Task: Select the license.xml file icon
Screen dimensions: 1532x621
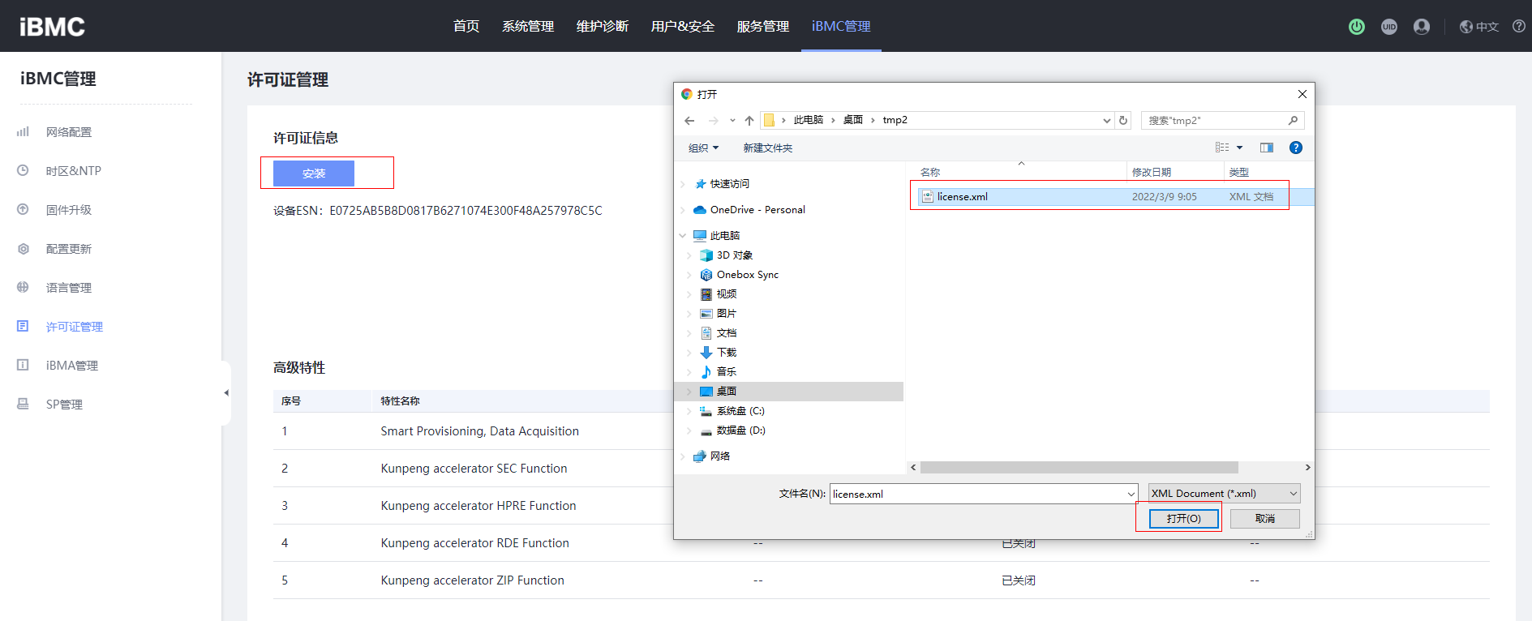Action: (x=928, y=196)
